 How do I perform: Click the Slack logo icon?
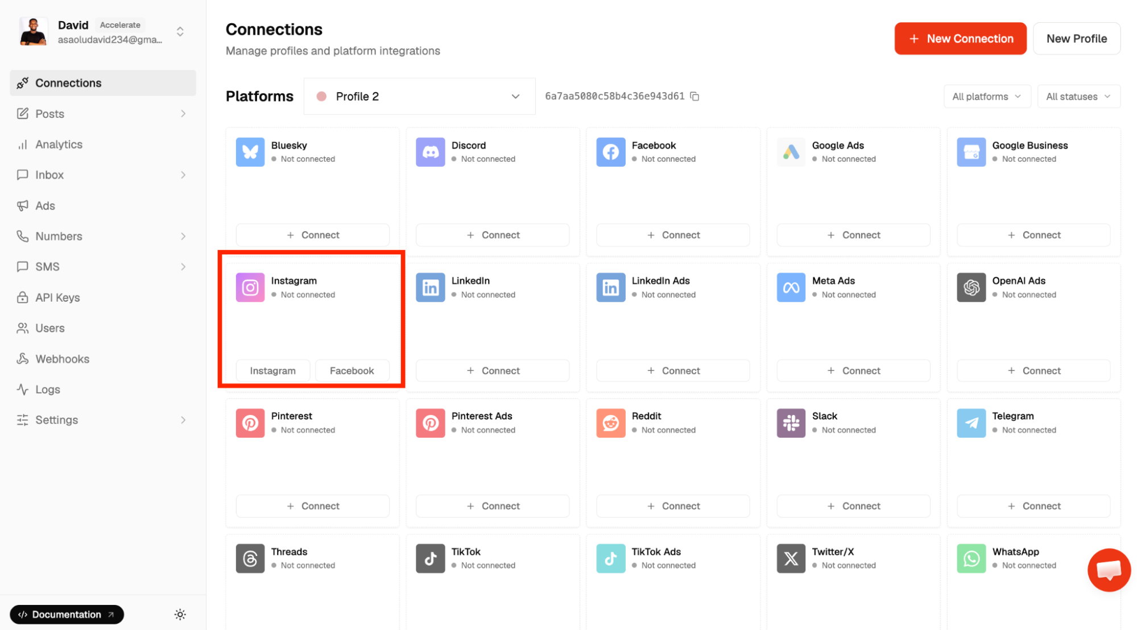[791, 423]
